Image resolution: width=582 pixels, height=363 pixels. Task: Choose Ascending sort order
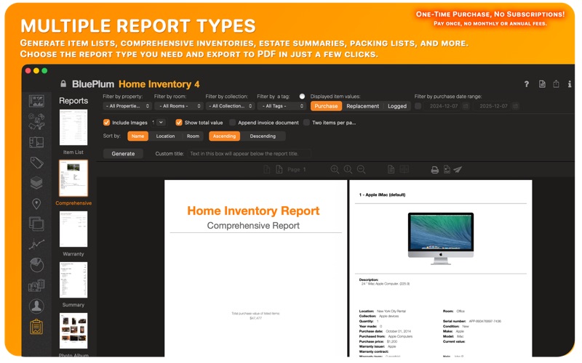click(x=224, y=136)
